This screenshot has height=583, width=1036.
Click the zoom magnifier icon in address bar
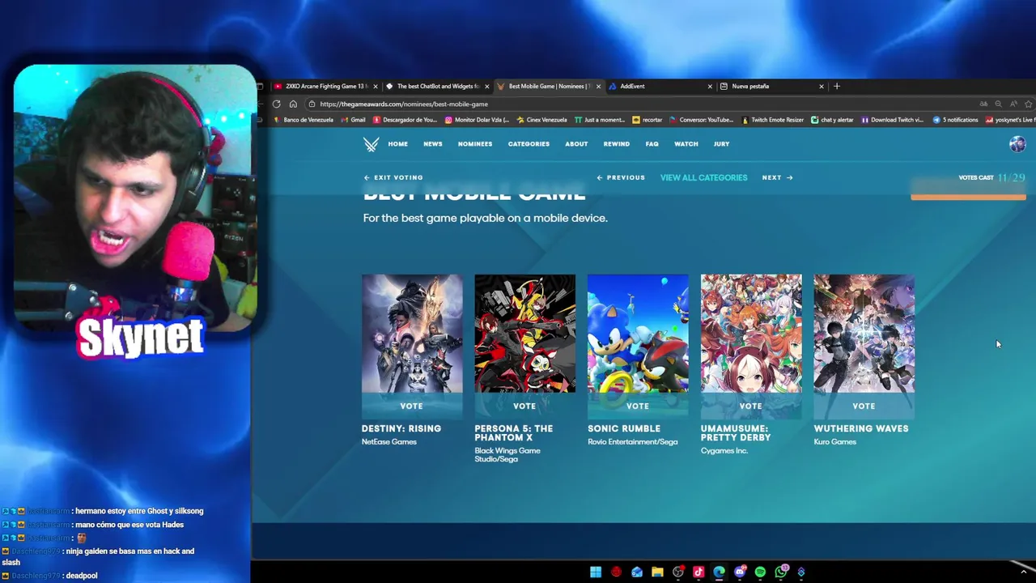coord(998,104)
